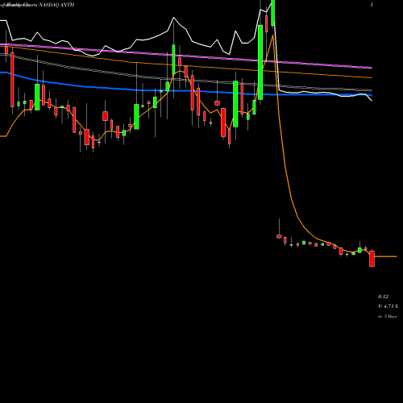Click the 0.12 price value
Image resolution: width=403 pixels, height=403 pixels.
point(383,297)
